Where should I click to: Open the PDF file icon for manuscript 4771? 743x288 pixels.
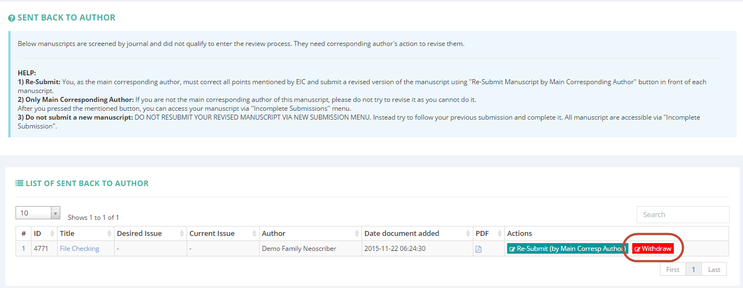478,249
